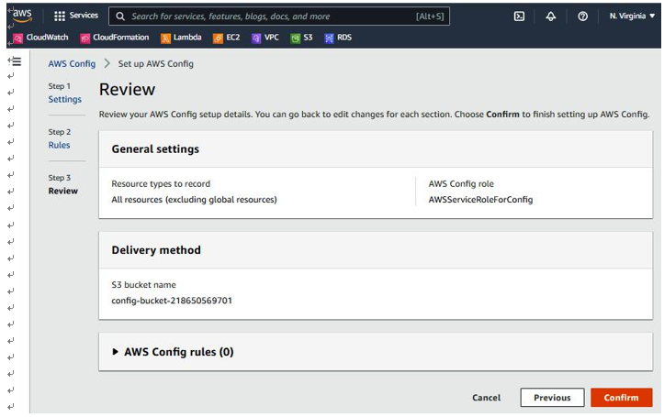Screen dimensions: 664x417
Task: Focus the services search field
Action: pos(279,16)
